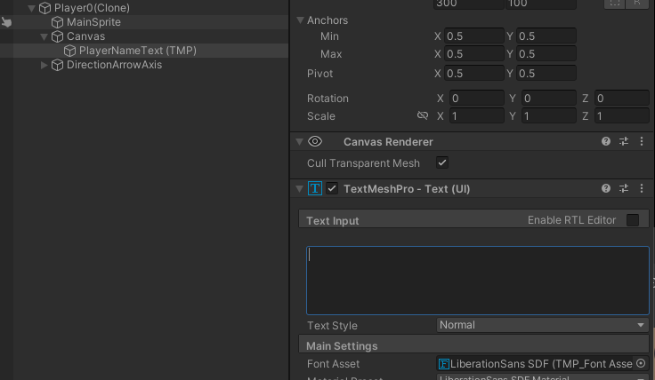Open Canvas Renderer help reference
The width and height of the screenshot is (655, 380).
606,142
